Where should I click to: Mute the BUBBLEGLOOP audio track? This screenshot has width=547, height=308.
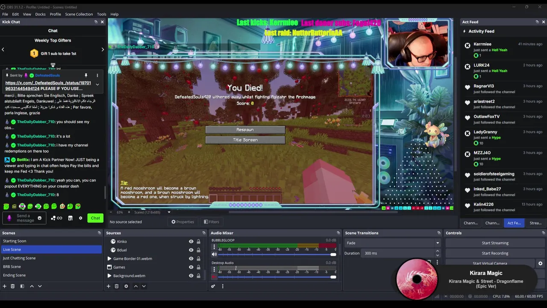click(215, 255)
